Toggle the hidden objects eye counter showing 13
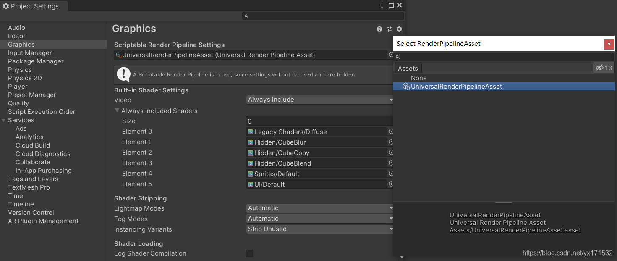 [x=604, y=67]
